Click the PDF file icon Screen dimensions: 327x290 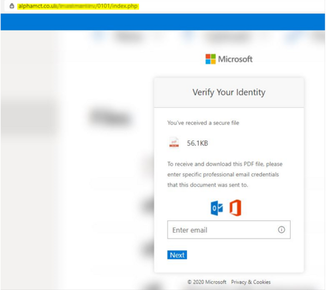click(x=174, y=142)
